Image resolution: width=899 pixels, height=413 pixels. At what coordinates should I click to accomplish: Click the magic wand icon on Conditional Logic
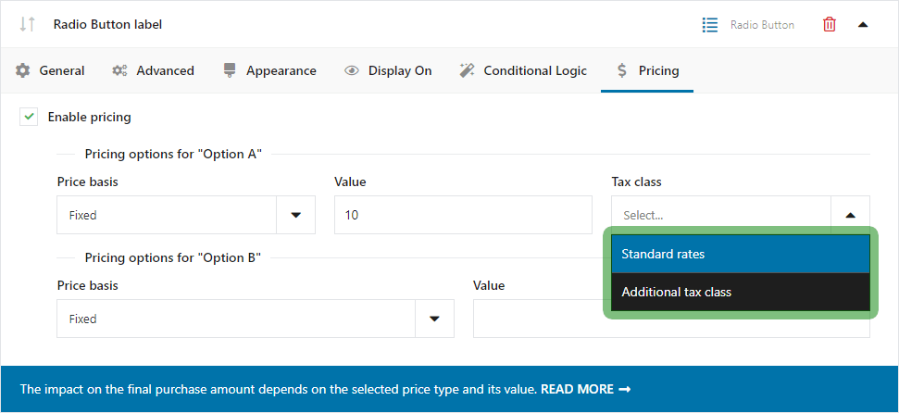point(468,70)
